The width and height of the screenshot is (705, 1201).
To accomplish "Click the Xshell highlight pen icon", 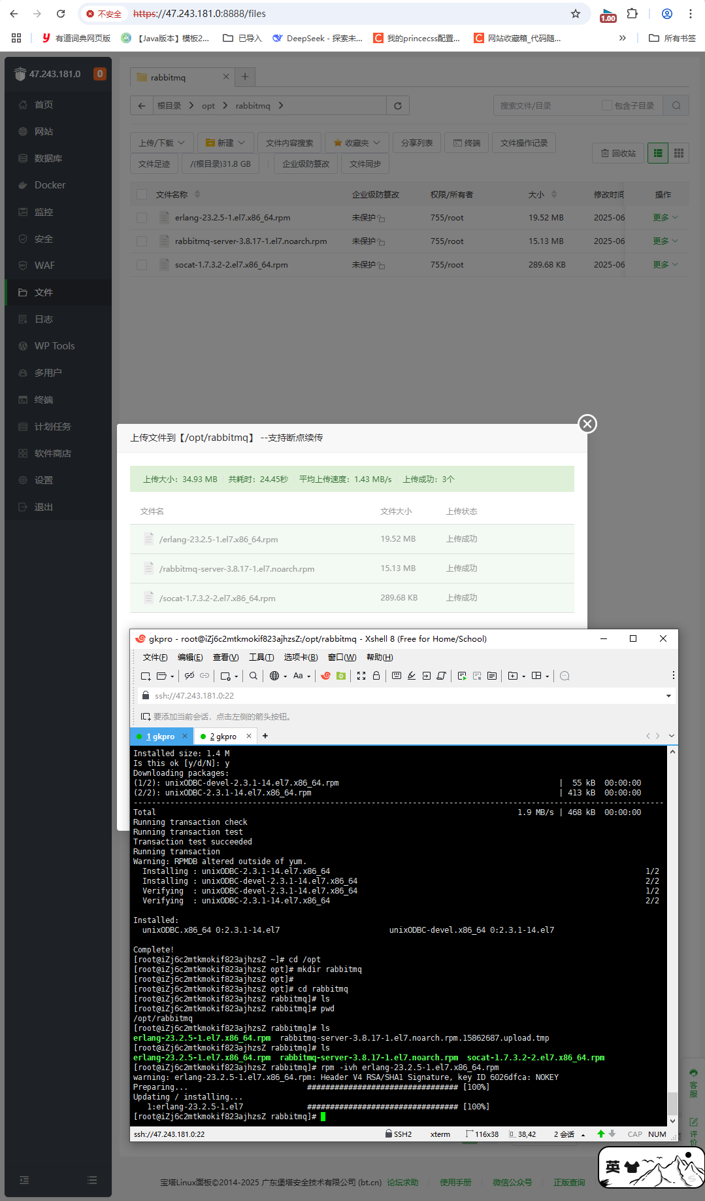I will [x=412, y=676].
